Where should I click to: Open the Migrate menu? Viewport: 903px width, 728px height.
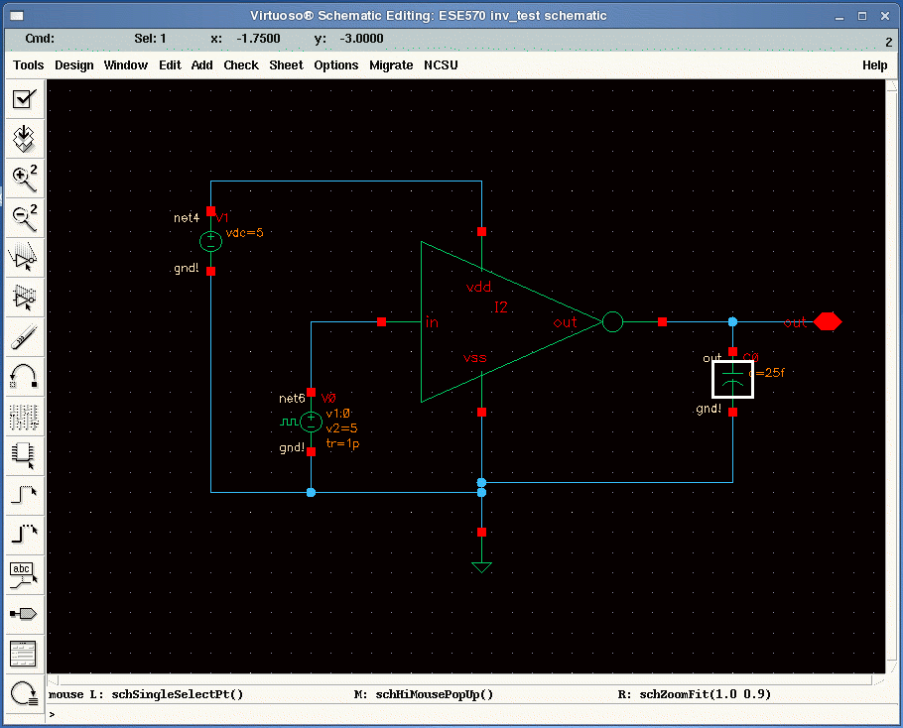pos(391,65)
